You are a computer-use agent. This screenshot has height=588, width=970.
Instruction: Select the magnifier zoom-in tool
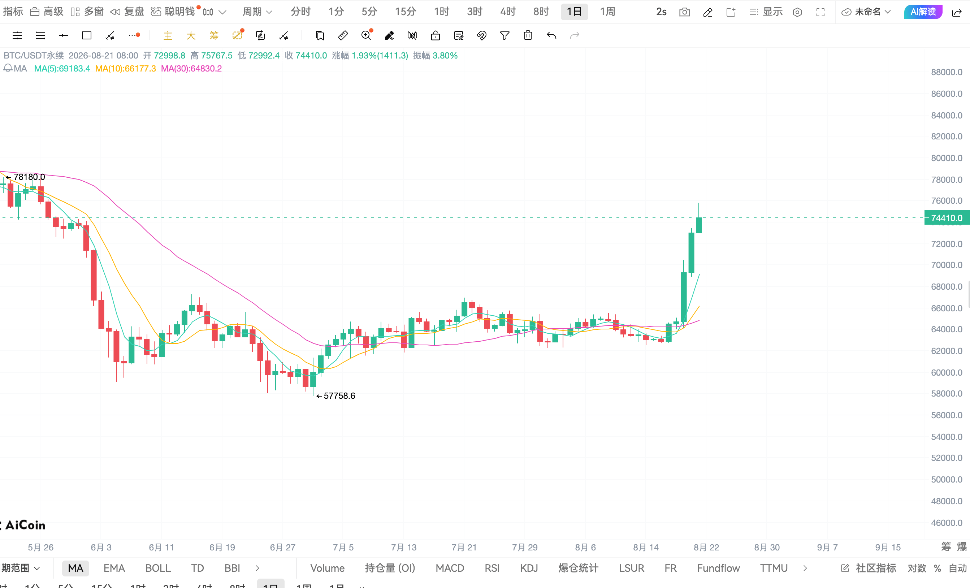click(x=367, y=35)
